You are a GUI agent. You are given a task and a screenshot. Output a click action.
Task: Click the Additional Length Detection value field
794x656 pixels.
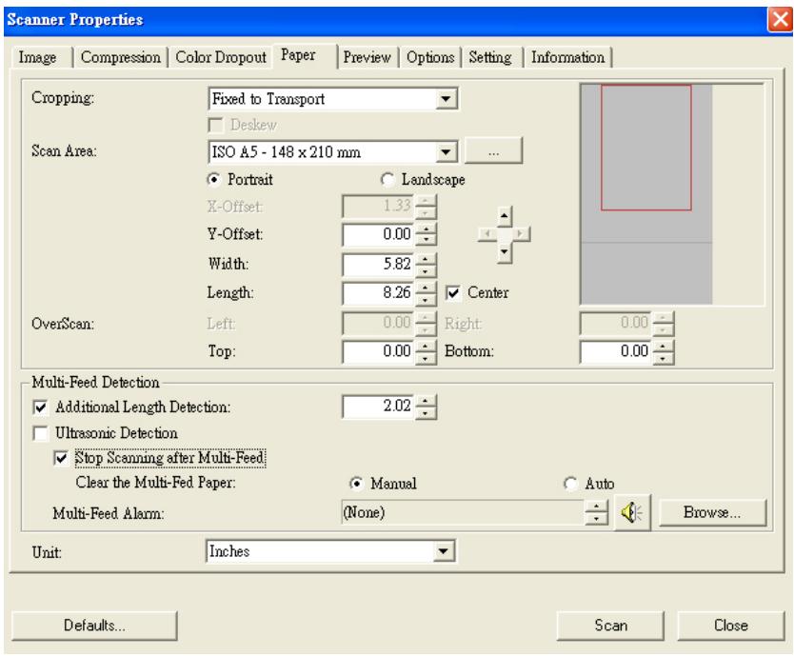[x=378, y=407]
